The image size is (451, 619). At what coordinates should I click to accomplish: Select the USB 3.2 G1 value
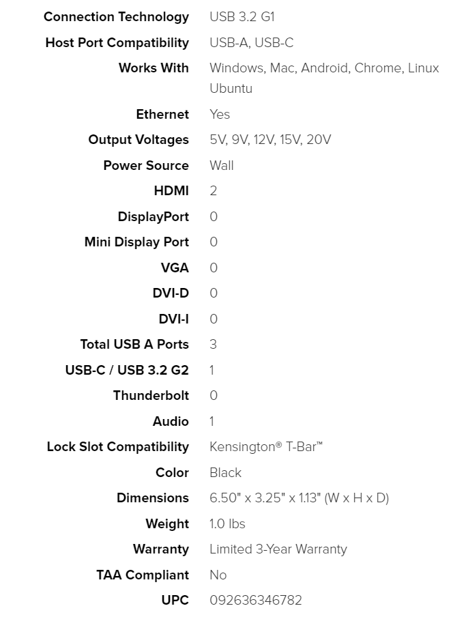242,17
